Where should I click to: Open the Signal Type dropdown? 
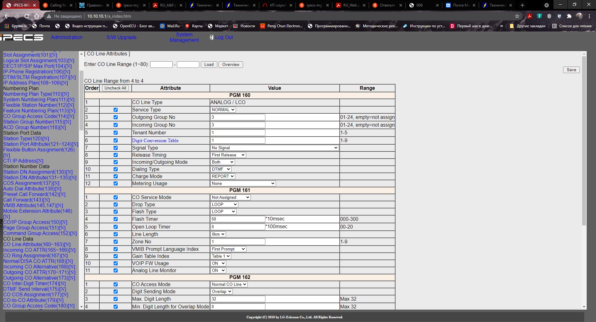point(274,148)
